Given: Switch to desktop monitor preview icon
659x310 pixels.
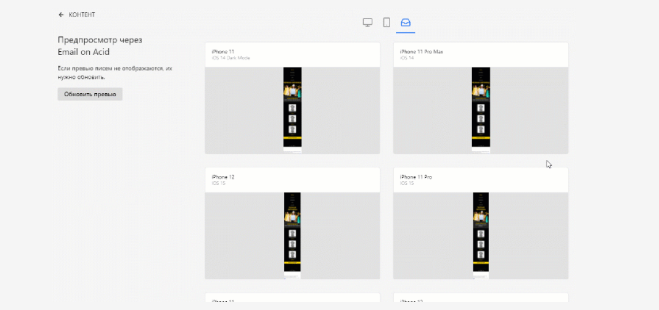Looking at the screenshot, I should click(368, 22).
